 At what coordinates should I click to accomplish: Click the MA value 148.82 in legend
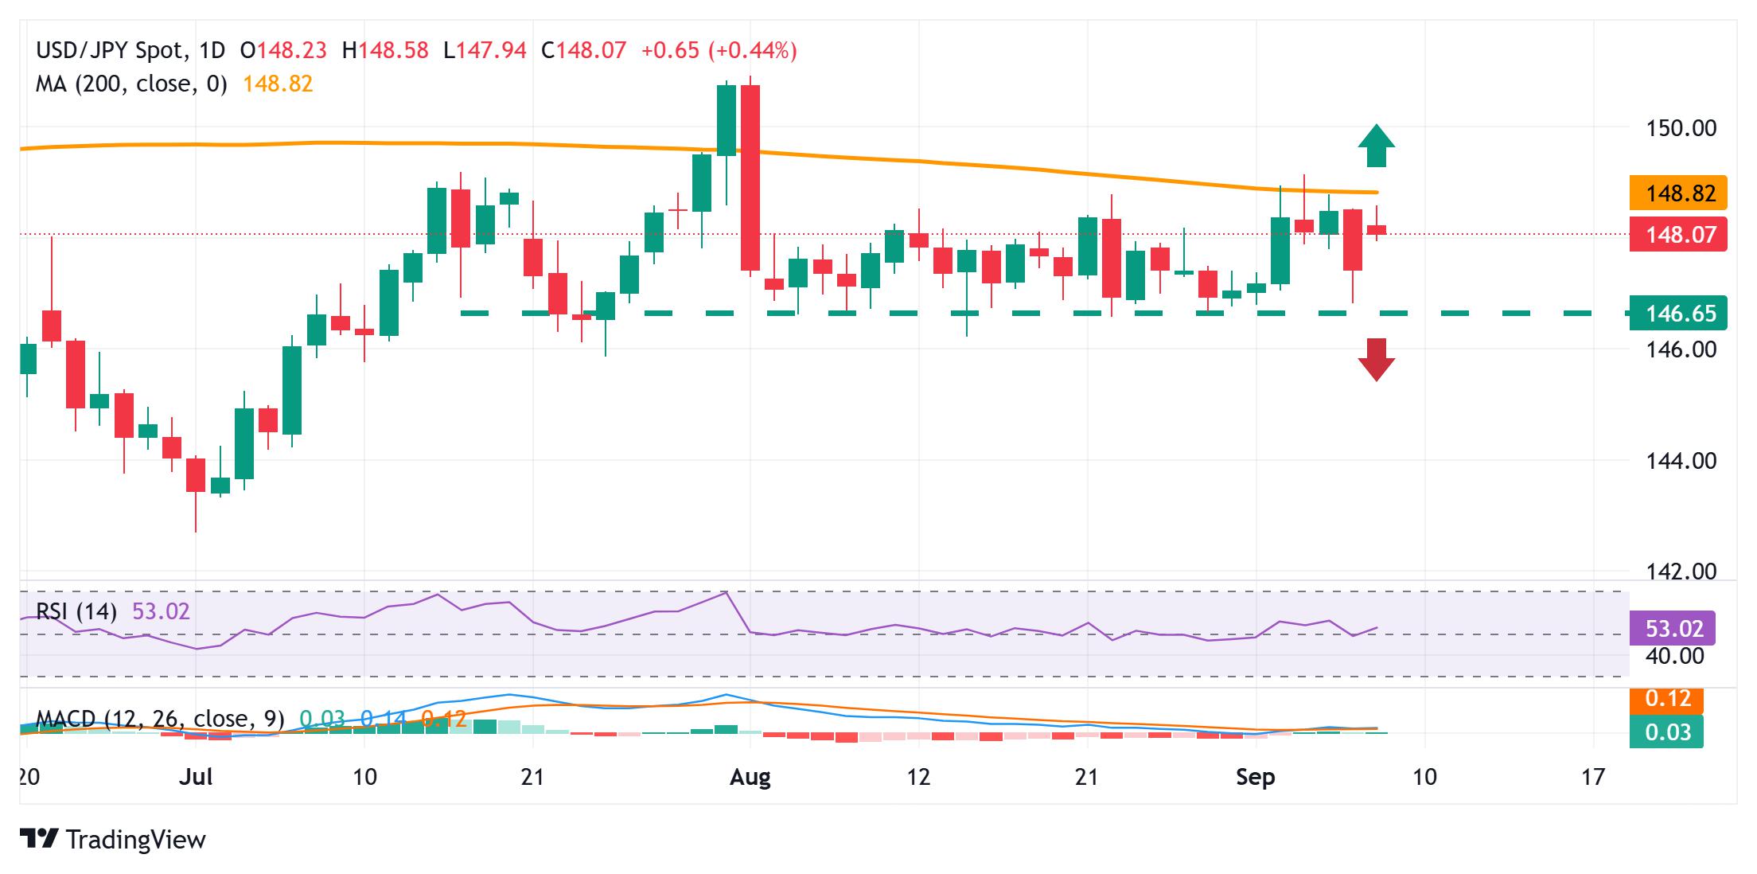pos(278,84)
